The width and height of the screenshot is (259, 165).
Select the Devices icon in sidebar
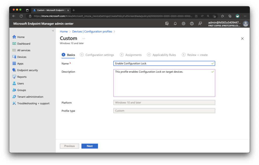[x=14, y=57]
